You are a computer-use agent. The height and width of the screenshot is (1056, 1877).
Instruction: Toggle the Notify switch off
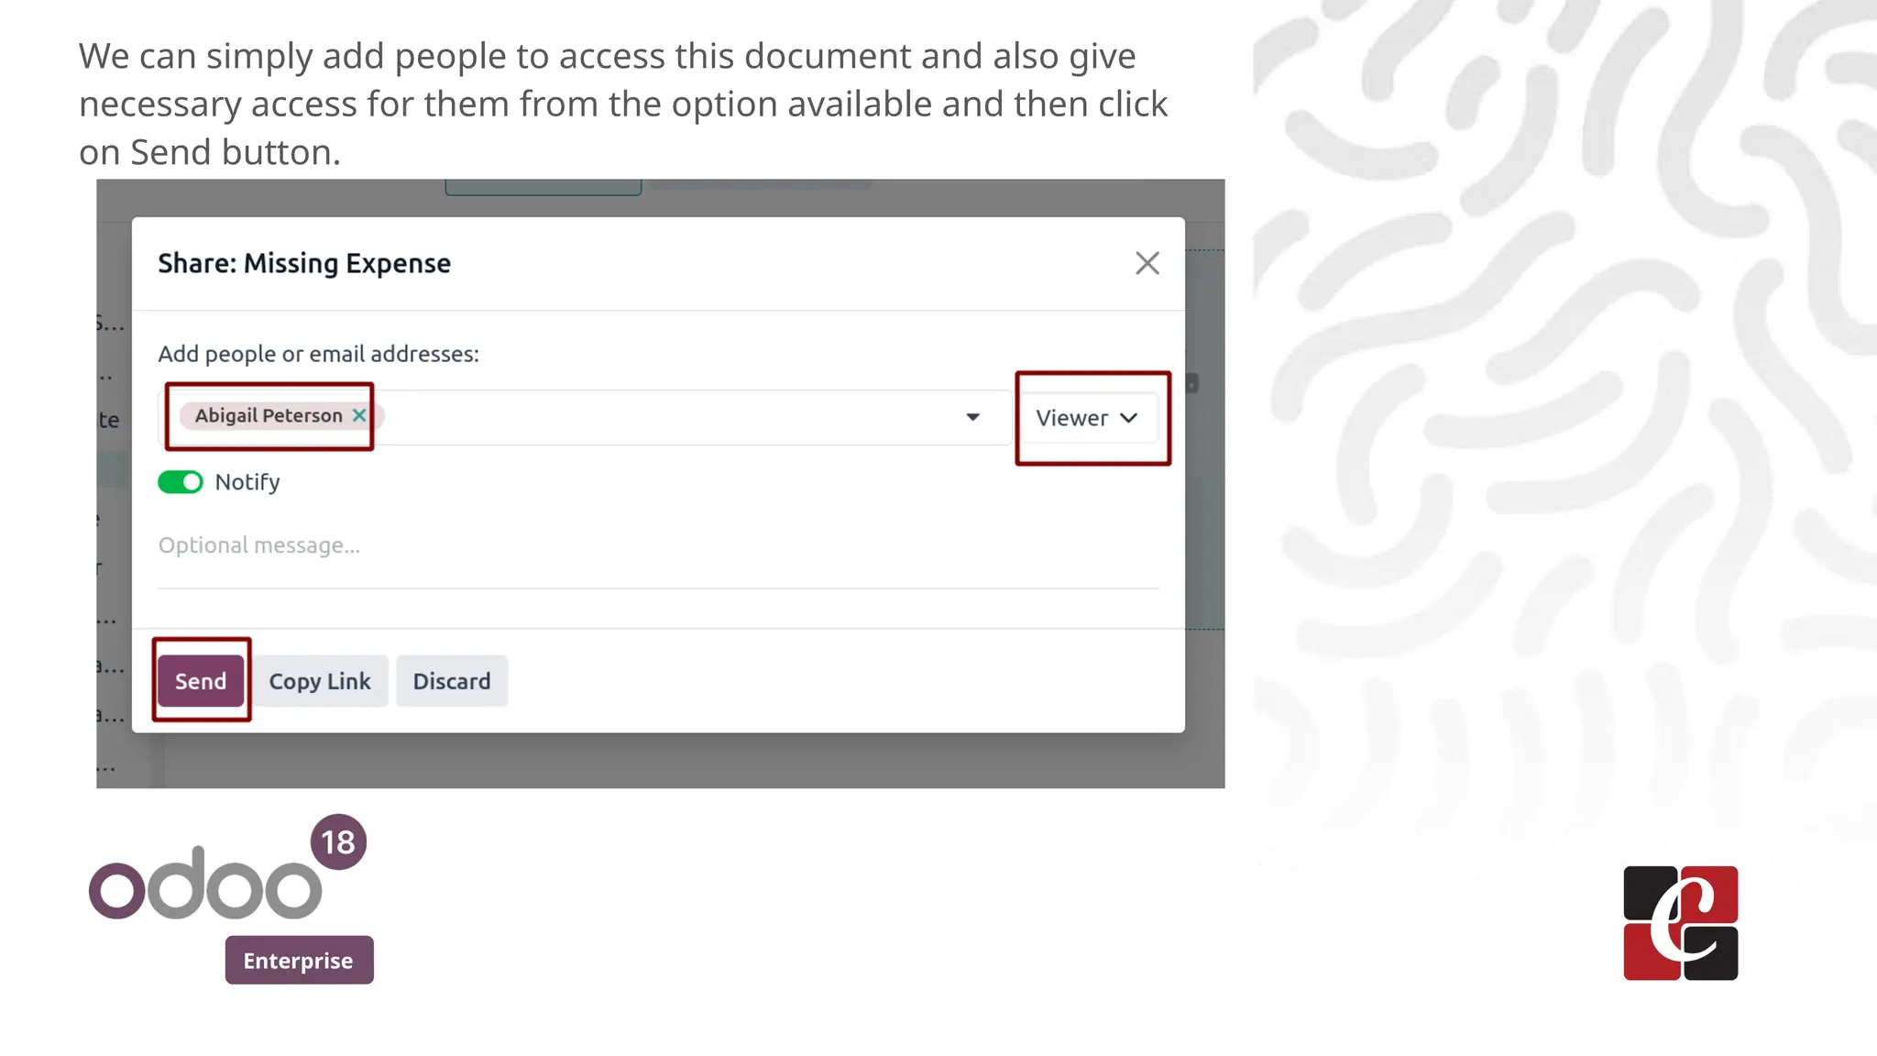click(x=181, y=482)
